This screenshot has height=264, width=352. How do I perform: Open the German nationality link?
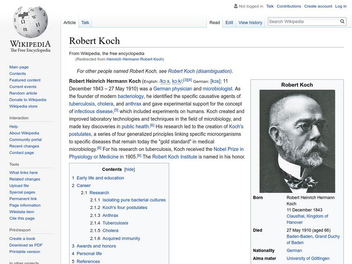(294, 250)
